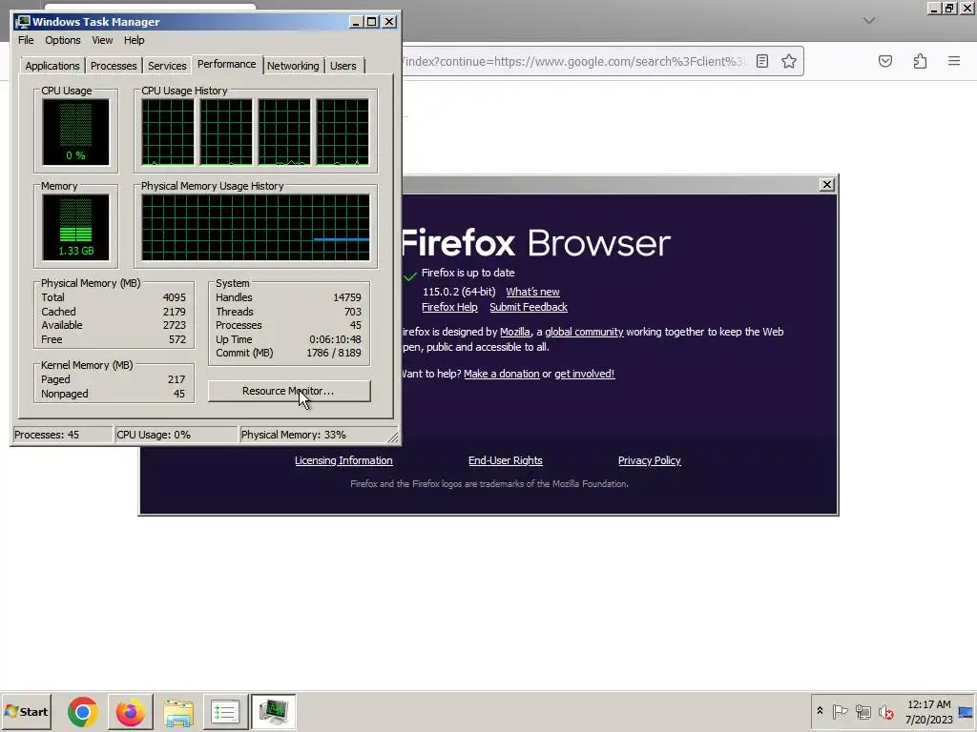Select Task Manager taskbar icon
Image resolution: width=977 pixels, height=732 pixels.
(274, 711)
